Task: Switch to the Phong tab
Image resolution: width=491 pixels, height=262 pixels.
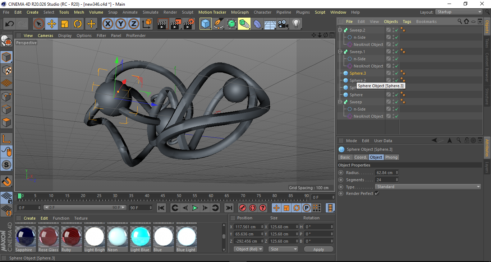Action: 391,157
